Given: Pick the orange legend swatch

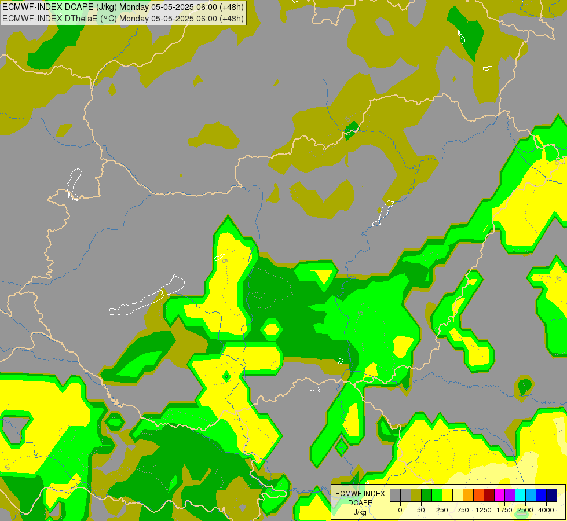Looking at the screenshot, I should coord(469,495).
